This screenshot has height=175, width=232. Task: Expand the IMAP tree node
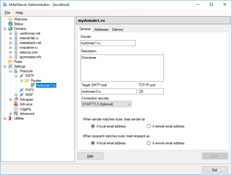click(16, 95)
